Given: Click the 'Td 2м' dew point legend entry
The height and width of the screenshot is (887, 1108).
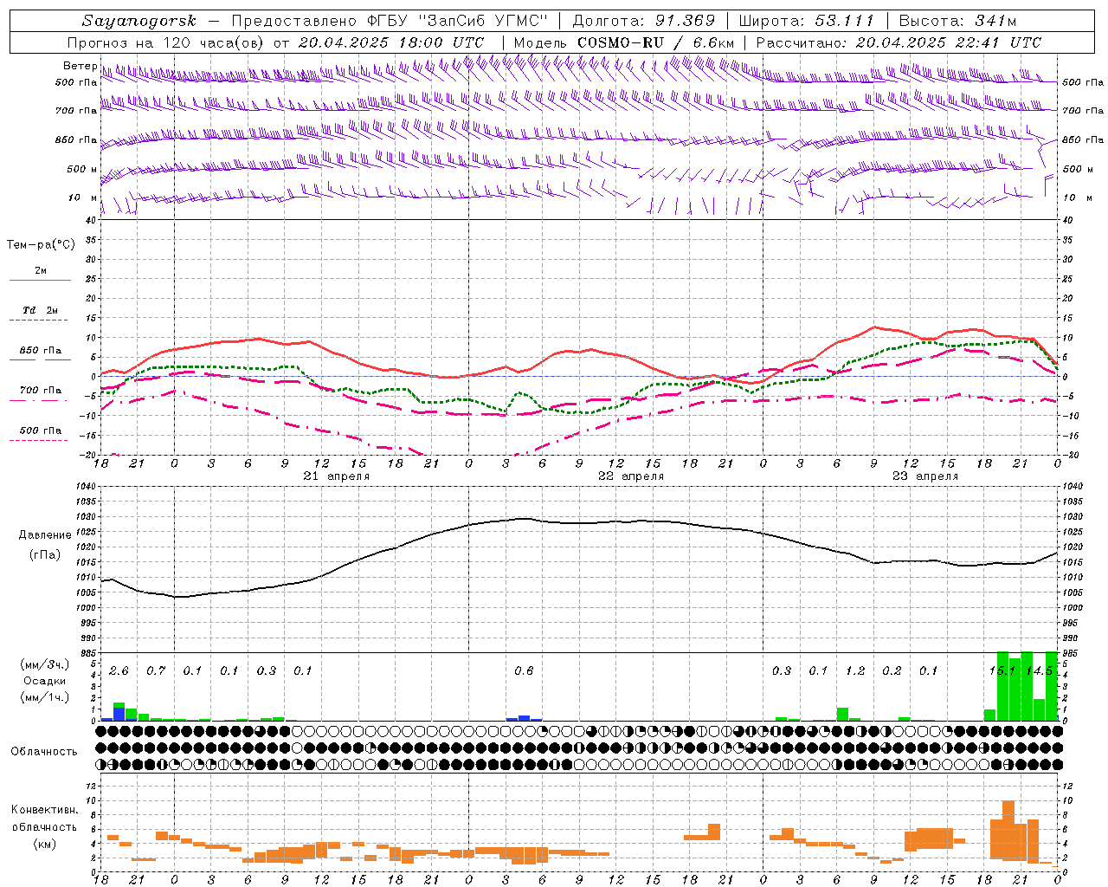Looking at the screenshot, I should (40, 310).
